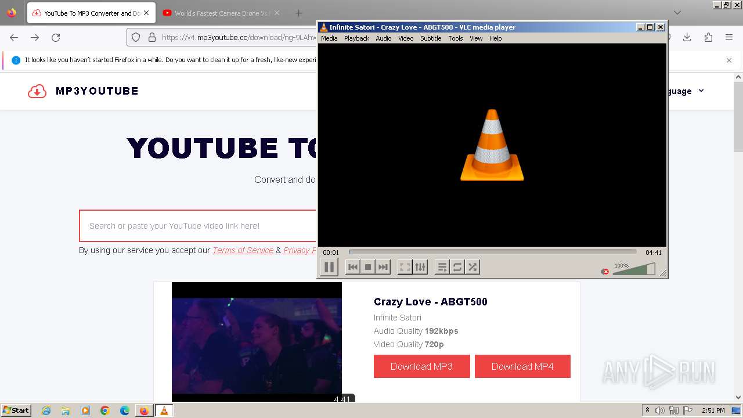Open VLC extended settings equalizer
This screenshot has height=418, width=743.
click(420, 267)
